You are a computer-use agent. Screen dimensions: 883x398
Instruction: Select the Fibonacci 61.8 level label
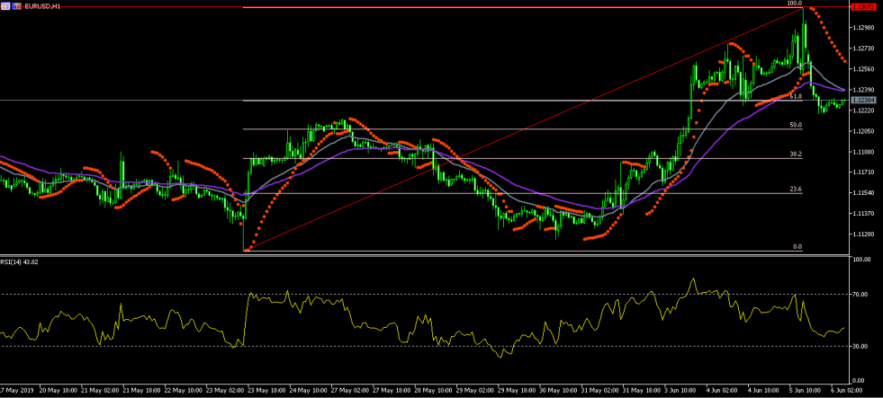pyautogui.click(x=796, y=96)
